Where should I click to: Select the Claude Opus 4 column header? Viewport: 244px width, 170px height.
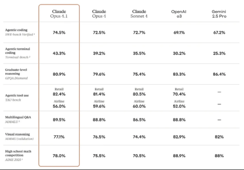pos(99,14)
